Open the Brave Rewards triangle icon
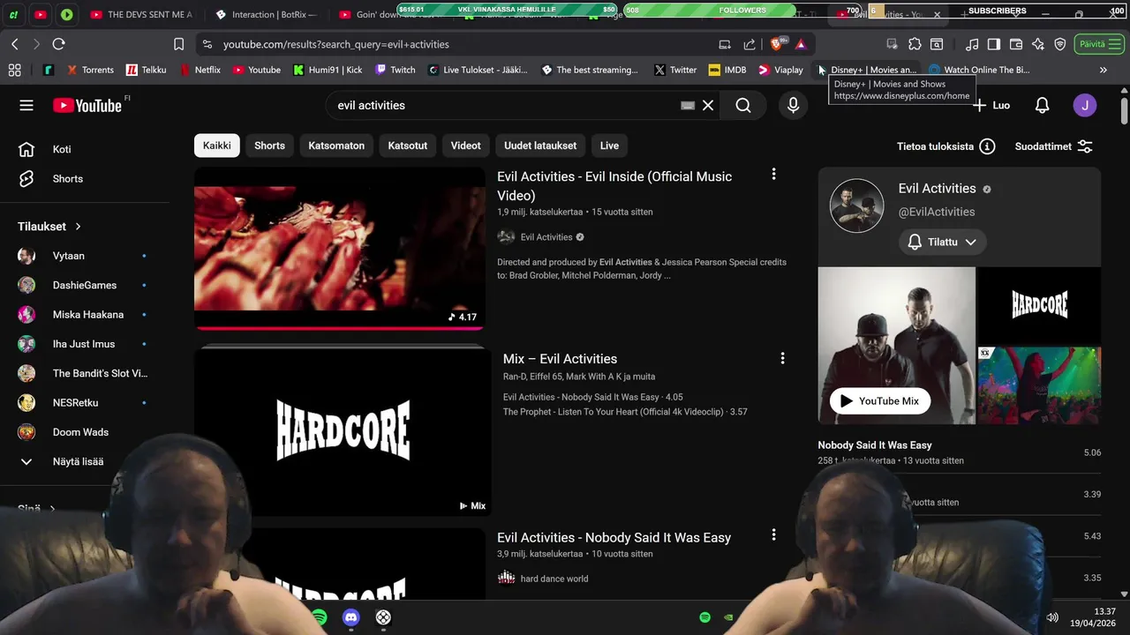Image resolution: width=1130 pixels, height=635 pixels. (x=801, y=44)
